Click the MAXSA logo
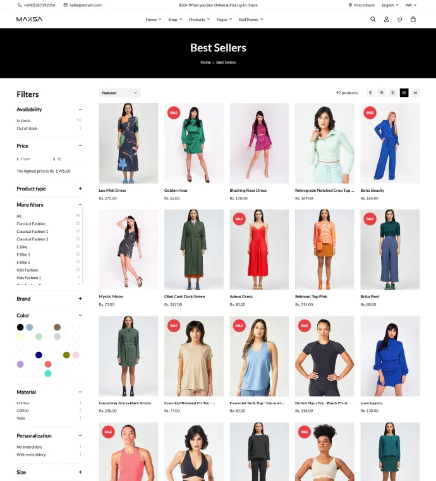436x481 pixels. (x=30, y=20)
